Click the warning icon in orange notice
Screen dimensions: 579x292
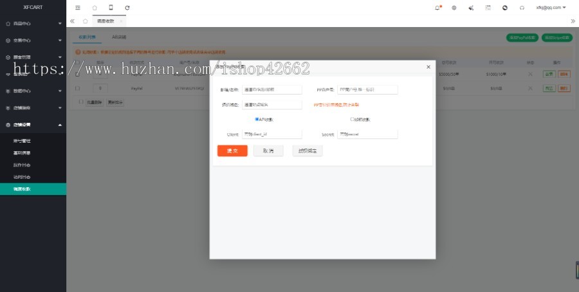[x=78, y=53]
